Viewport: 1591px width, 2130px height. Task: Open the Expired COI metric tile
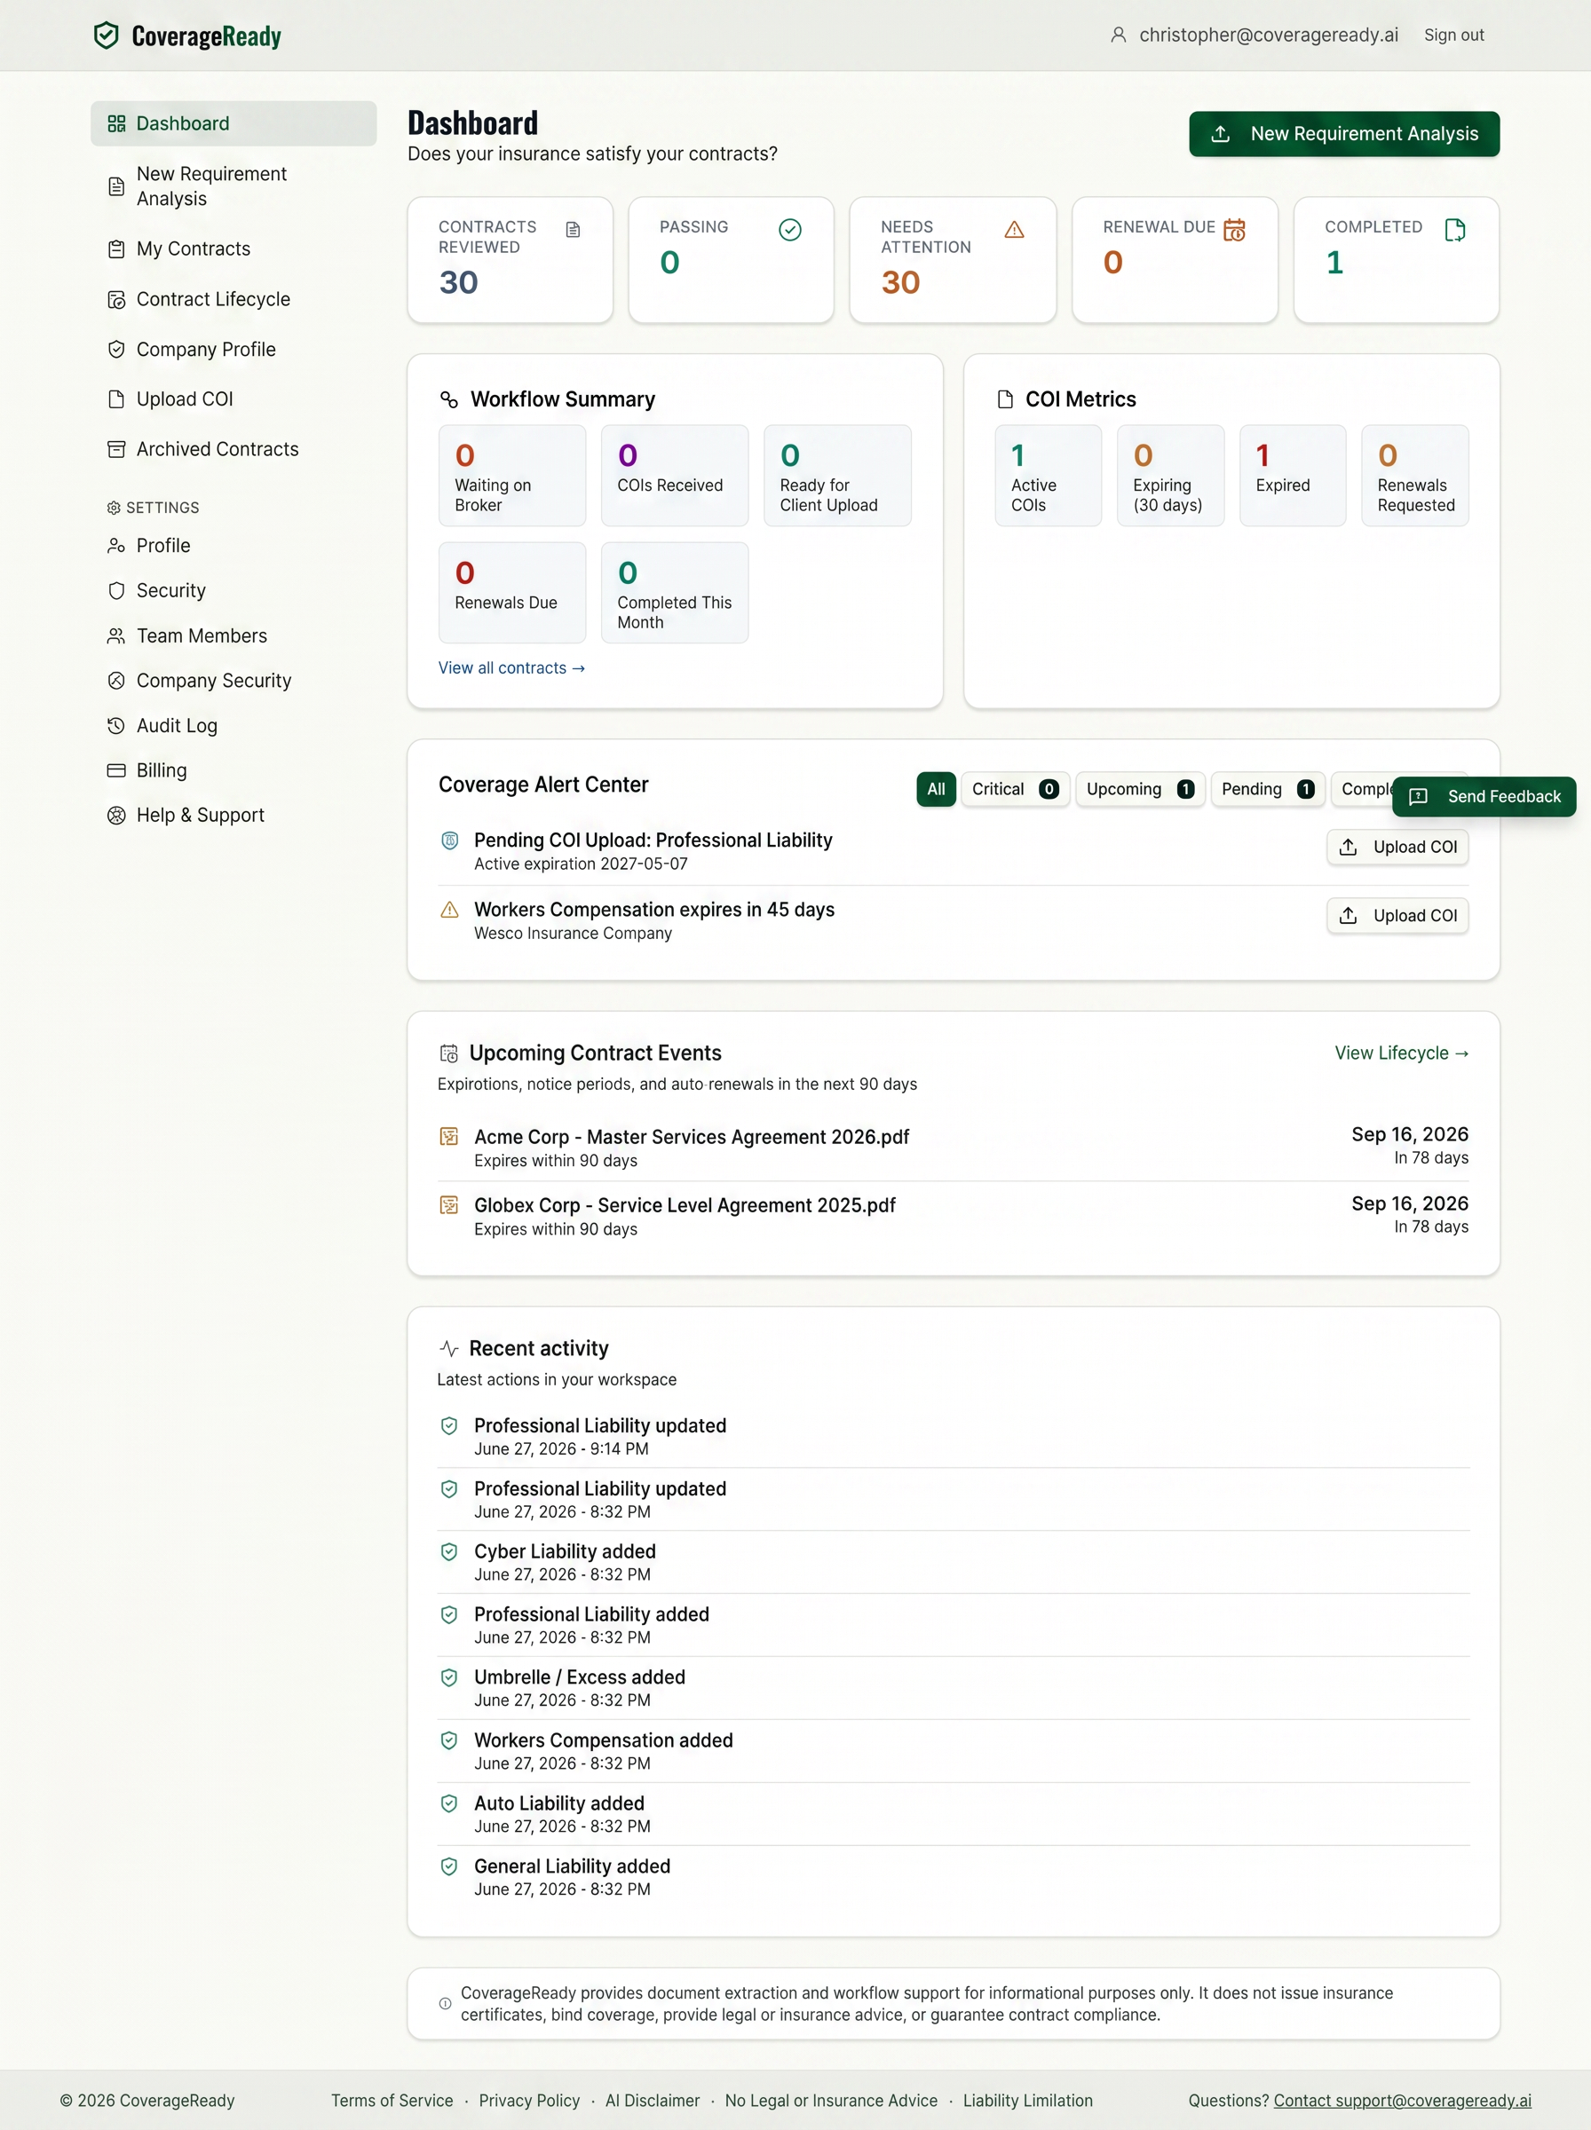tap(1293, 476)
